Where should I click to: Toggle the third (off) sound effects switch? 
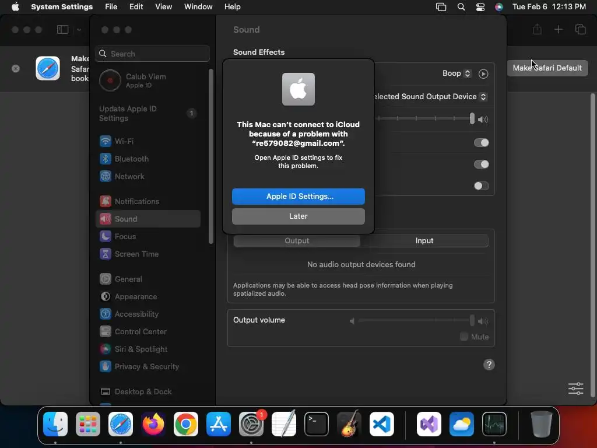481,186
